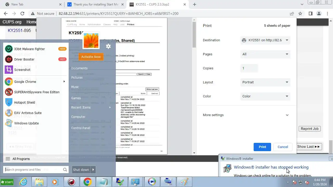
Task: Click the search magnifier in Start menu
Action: click(65, 170)
